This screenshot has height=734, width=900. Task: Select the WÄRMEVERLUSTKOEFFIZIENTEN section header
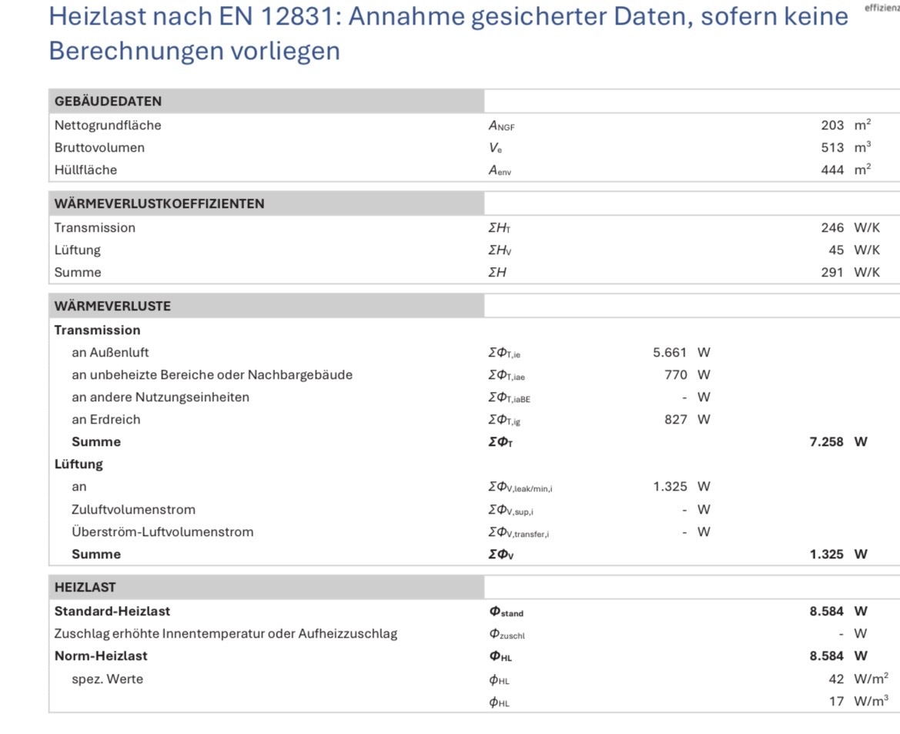click(159, 204)
